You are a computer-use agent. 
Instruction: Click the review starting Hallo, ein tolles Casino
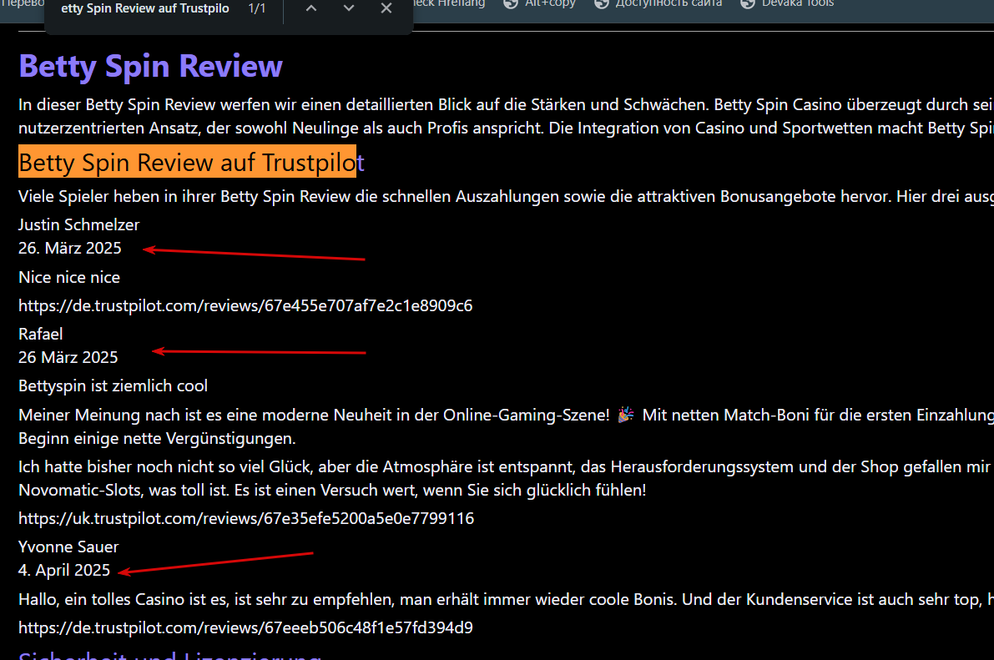[506, 599]
